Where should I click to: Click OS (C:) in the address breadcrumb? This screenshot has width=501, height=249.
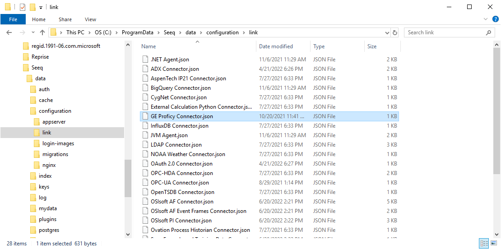click(x=103, y=32)
